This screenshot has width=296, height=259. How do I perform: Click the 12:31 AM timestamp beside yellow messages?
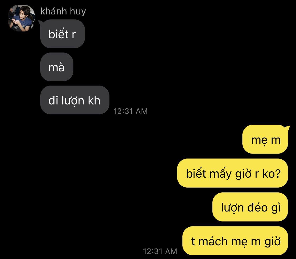[x=160, y=251]
